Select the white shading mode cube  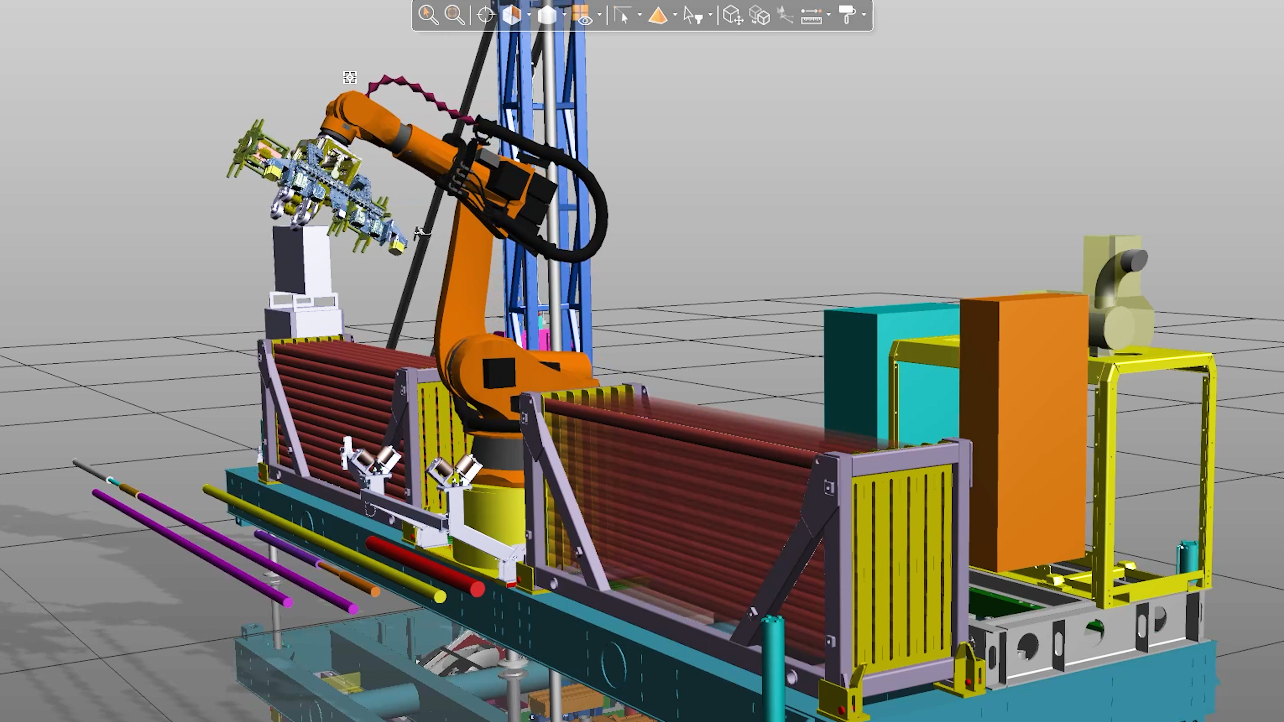click(547, 15)
